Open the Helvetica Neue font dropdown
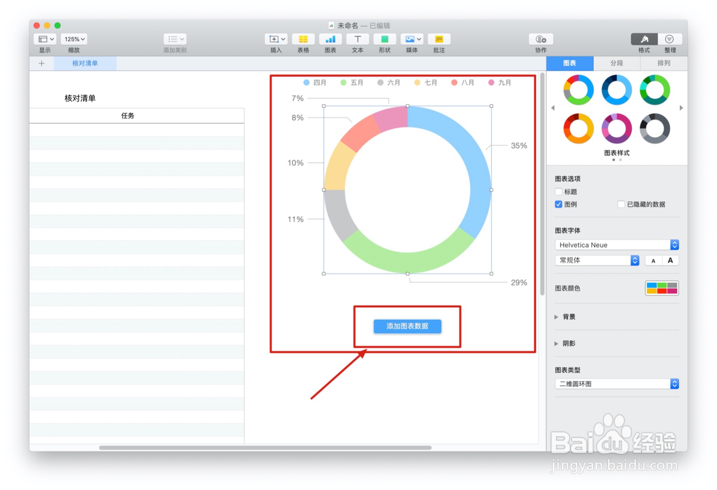 (617, 245)
